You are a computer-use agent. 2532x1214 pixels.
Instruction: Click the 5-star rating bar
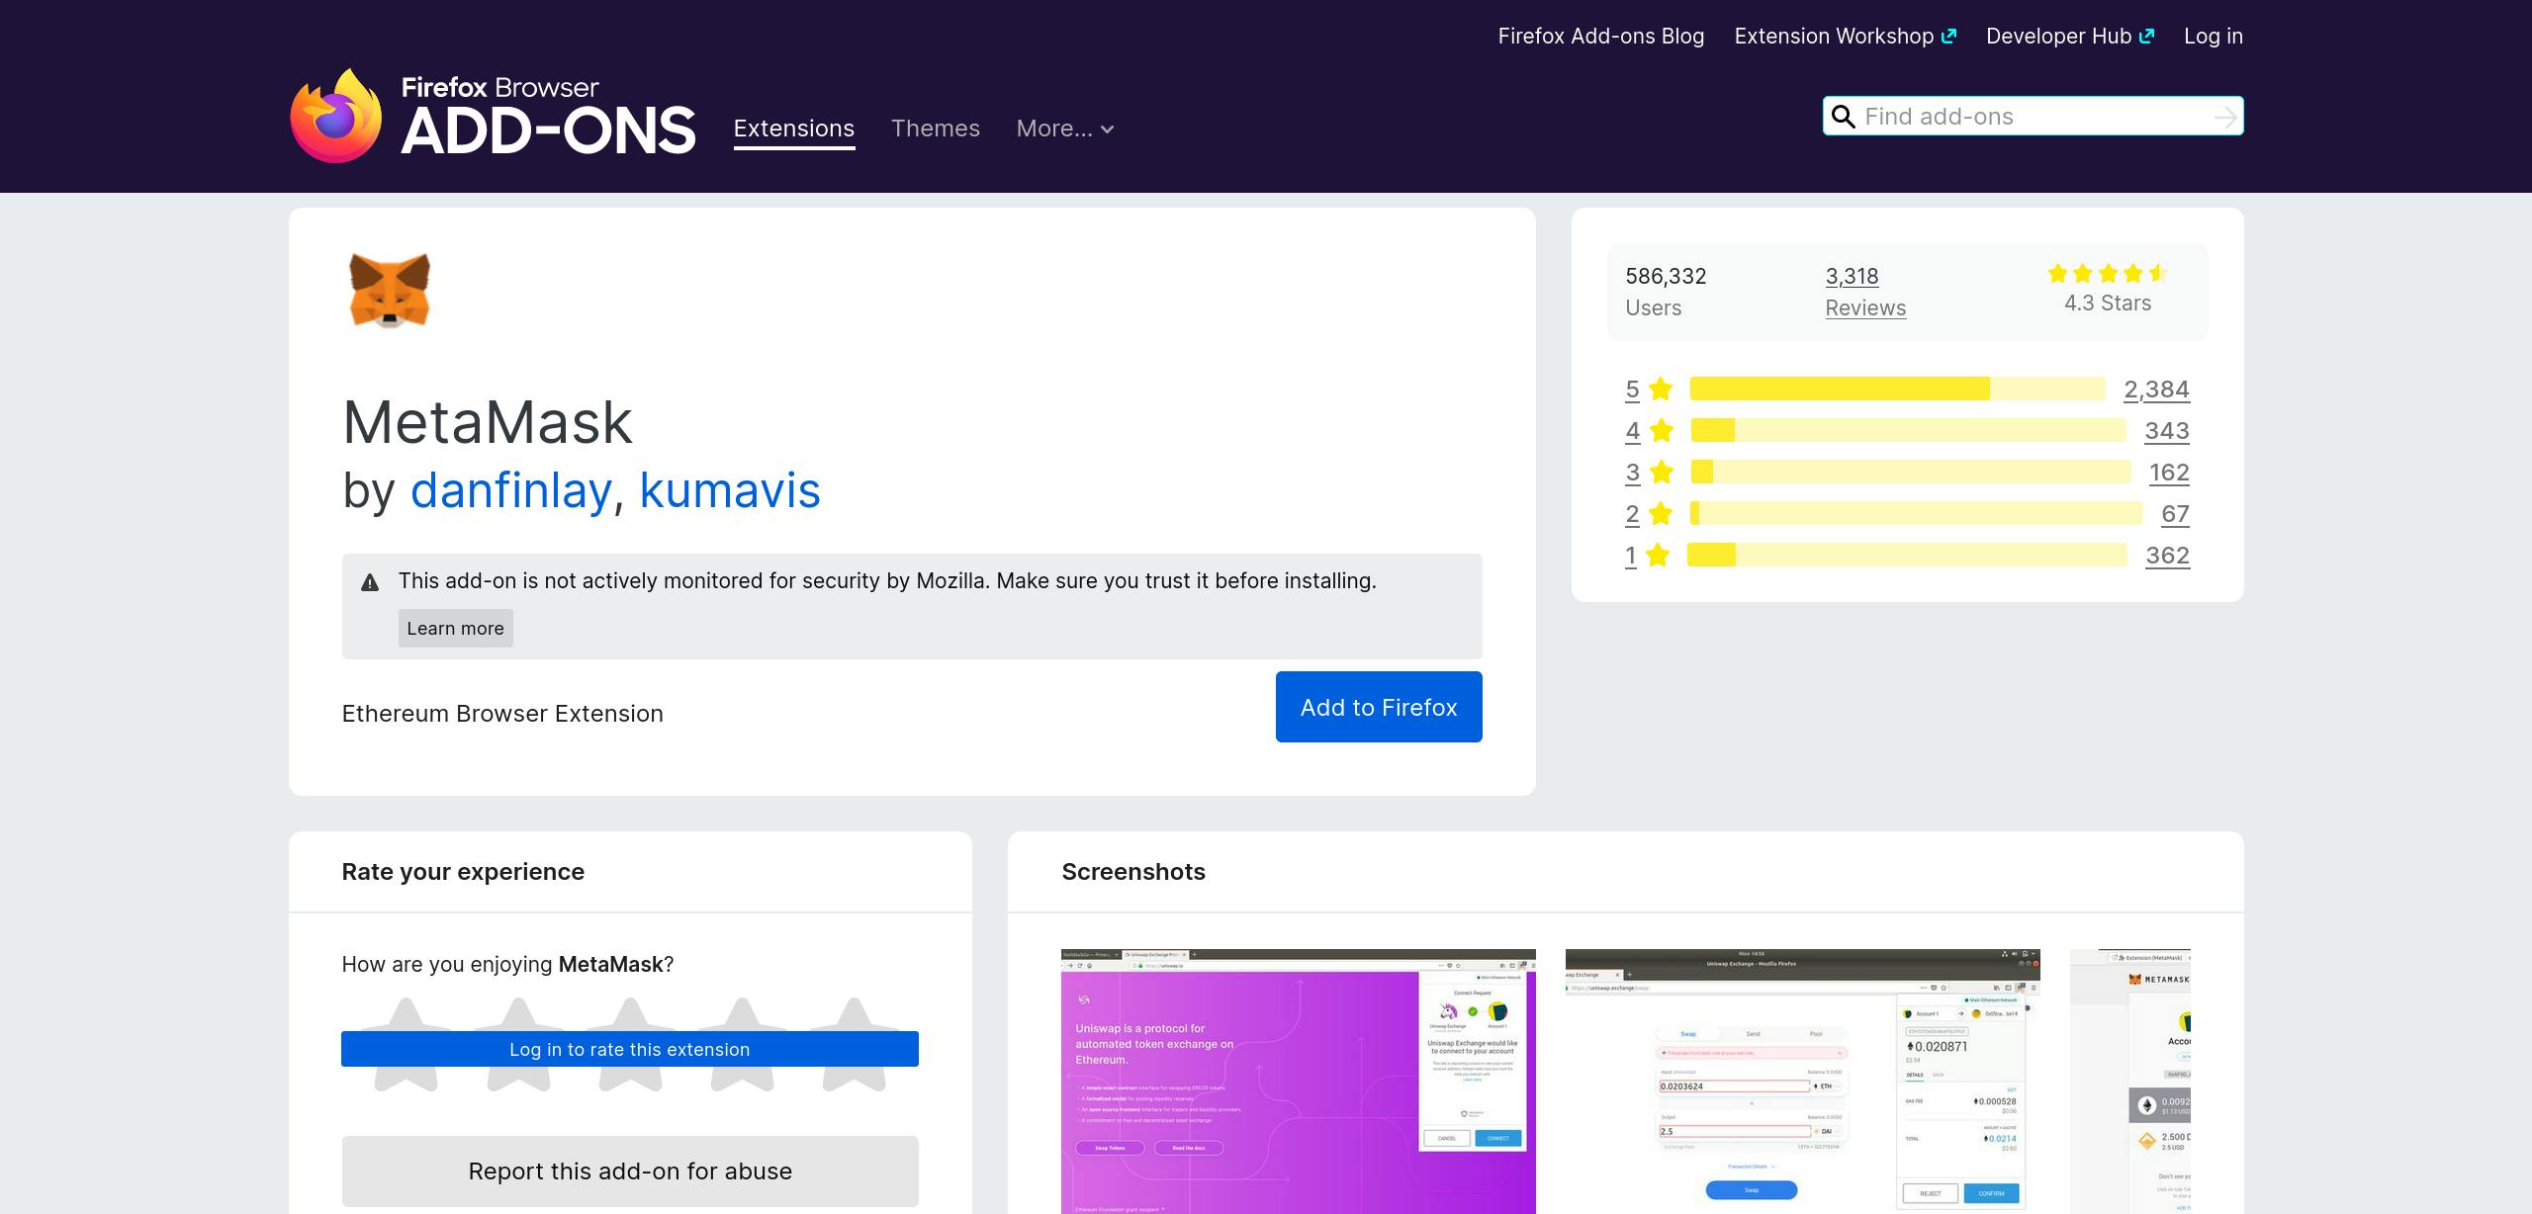[1897, 390]
